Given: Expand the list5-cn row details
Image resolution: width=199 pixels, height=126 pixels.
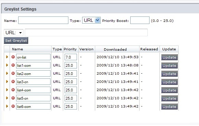Looking at the screenshot, I should point(7,98).
